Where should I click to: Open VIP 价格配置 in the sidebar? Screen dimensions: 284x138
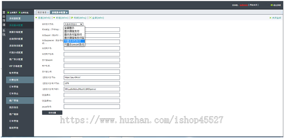click(20, 66)
